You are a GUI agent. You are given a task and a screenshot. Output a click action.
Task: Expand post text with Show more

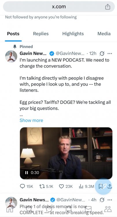click(31, 120)
